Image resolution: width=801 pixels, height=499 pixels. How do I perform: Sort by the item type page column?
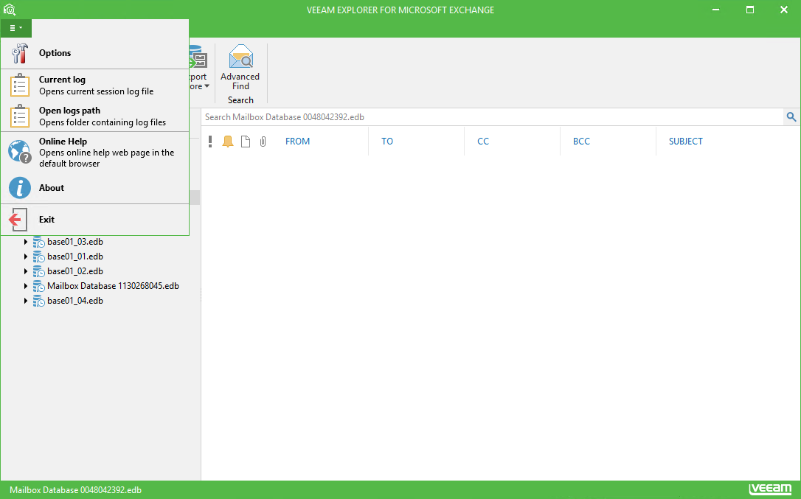[246, 142]
